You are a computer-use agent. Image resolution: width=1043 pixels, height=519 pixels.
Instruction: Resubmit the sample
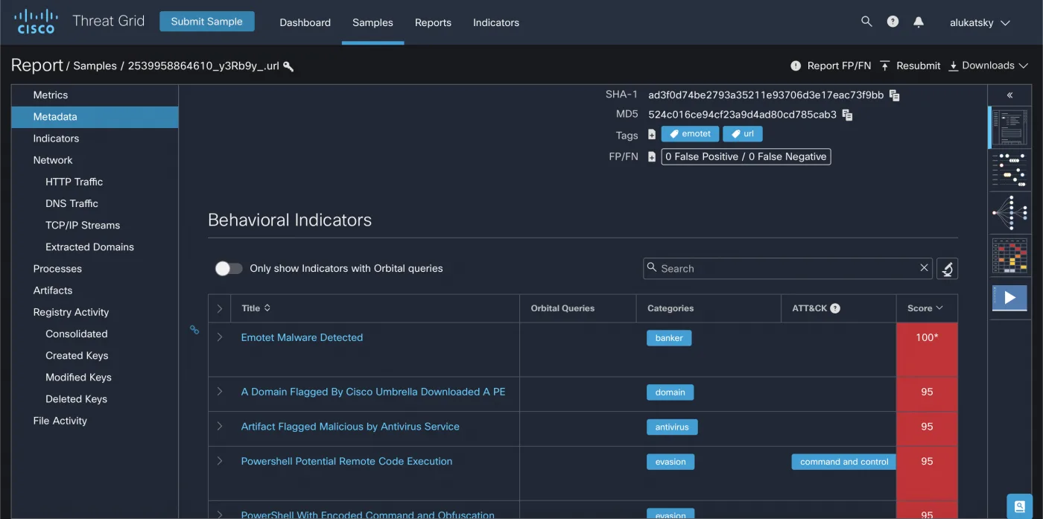pyautogui.click(x=910, y=66)
